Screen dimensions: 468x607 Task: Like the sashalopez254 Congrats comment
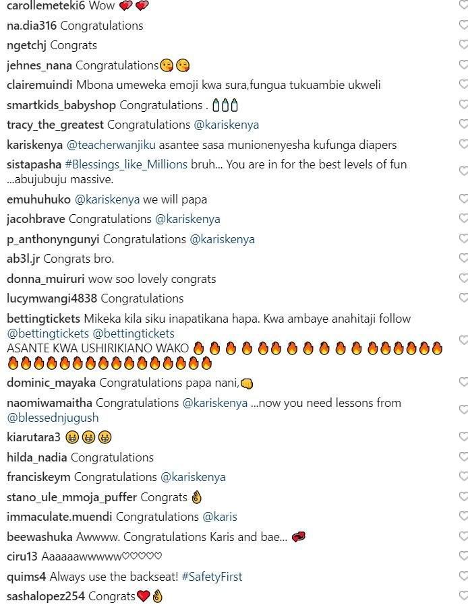(463, 596)
